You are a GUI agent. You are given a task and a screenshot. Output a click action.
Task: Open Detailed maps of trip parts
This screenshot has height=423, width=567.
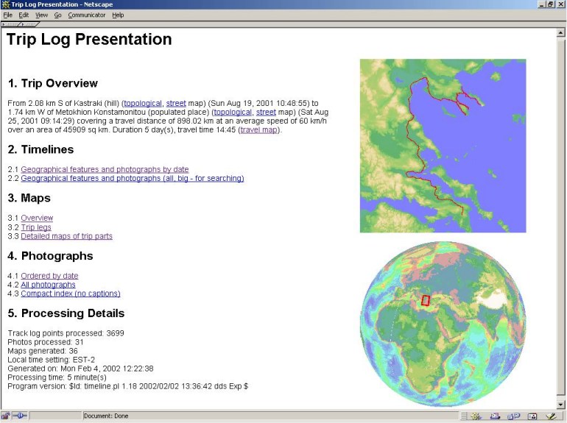66,236
